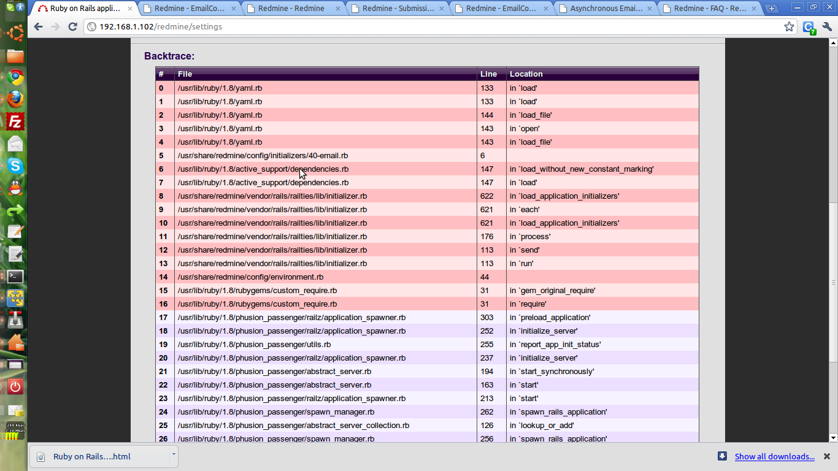Click /usr/share/redmine/config/environment.rb cell
The image size is (838, 471).
click(326, 277)
